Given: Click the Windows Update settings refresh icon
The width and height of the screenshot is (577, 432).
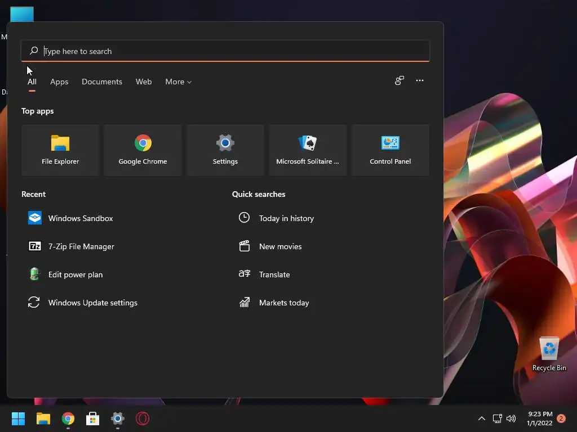Looking at the screenshot, I should [34, 302].
